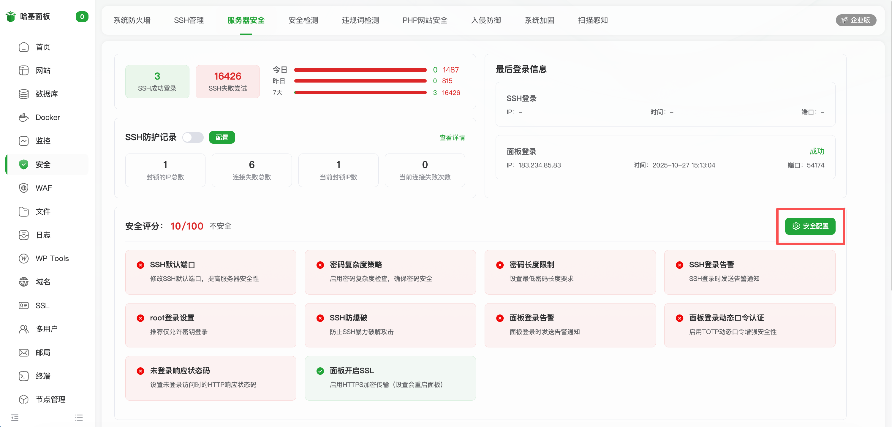Open 查看详情 for SSH protection records
892x427 pixels.
click(x=452, y=137)
